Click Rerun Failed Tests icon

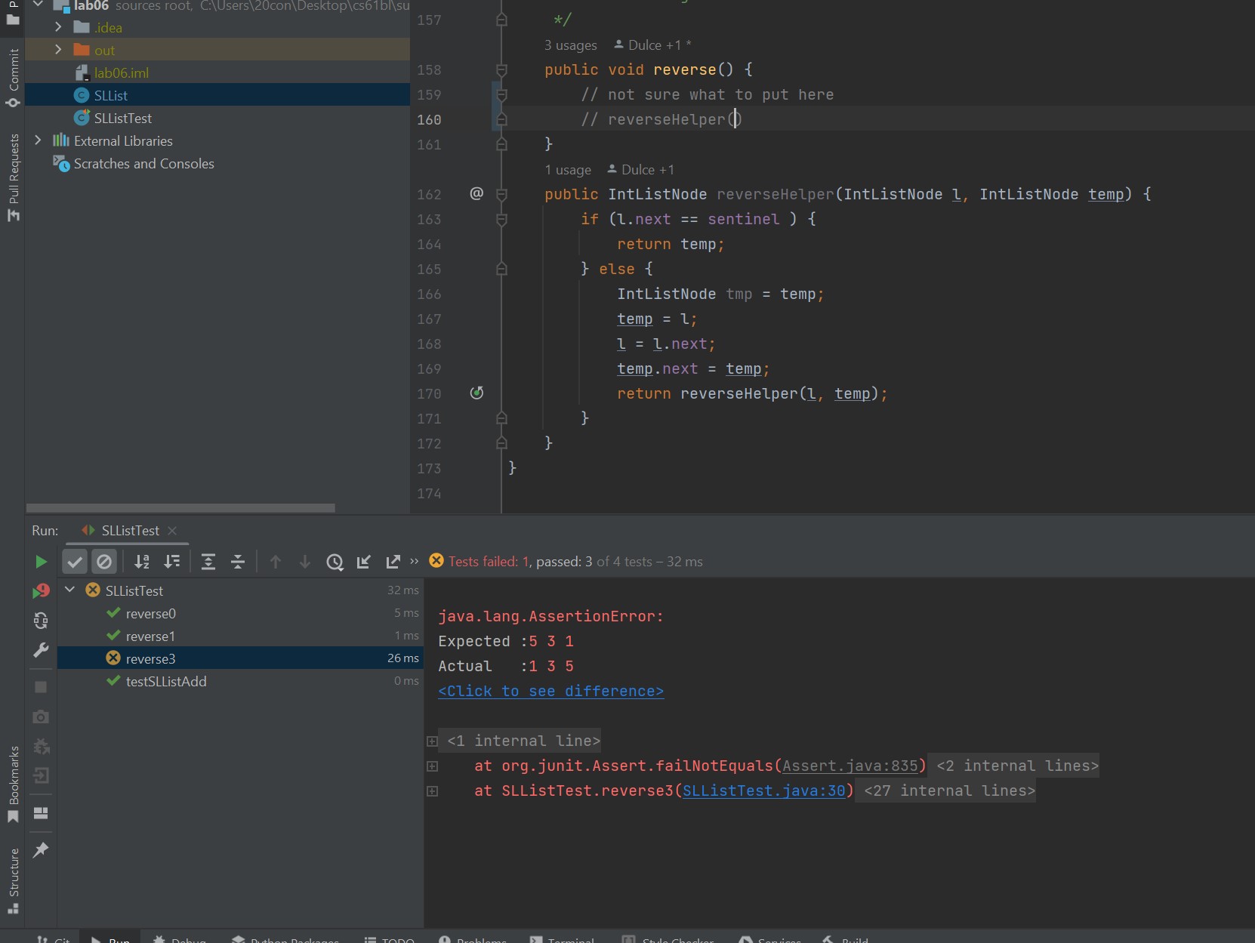click(41, 591)
